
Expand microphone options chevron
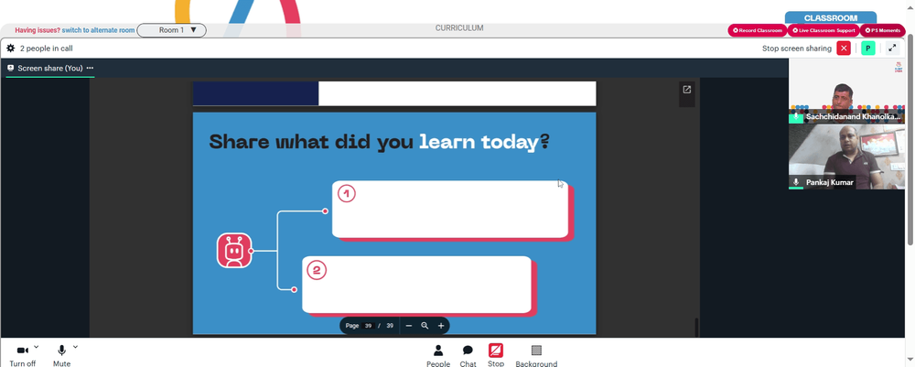(x=75, y=347)
